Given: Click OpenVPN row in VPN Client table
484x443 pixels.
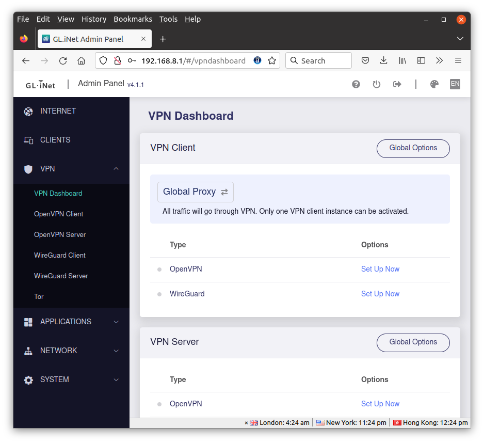Looking at the screenshot, I should [x=300, y=270].
